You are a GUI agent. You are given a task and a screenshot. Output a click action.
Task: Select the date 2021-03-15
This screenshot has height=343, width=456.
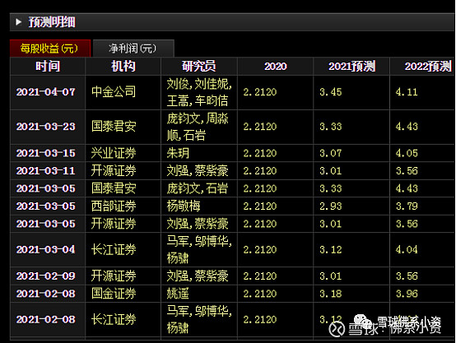[45, 153]
